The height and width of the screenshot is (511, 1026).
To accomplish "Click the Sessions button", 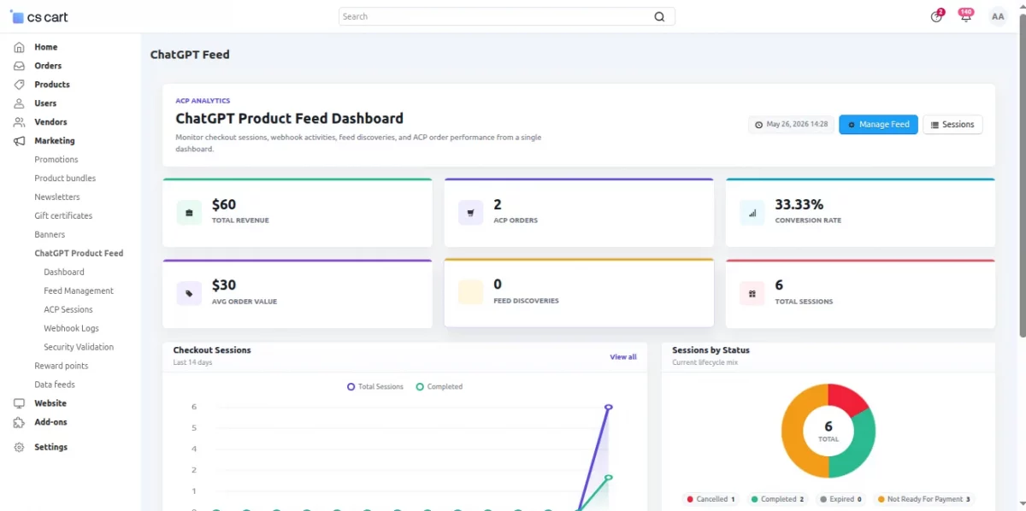I will click(952, 125).
